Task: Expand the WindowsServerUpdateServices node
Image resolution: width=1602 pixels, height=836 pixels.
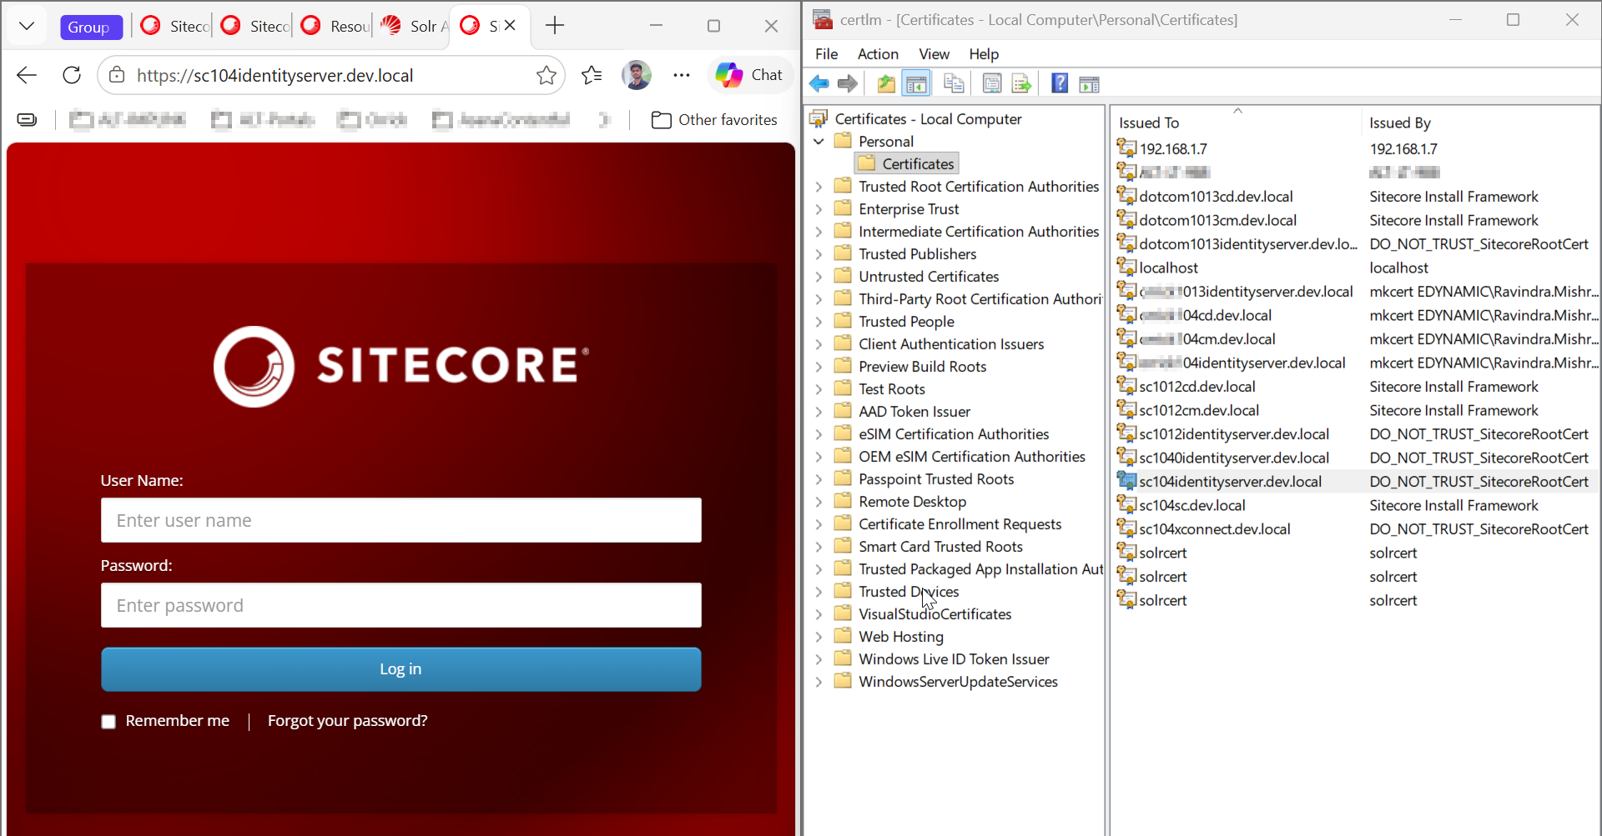Action: point(819,682)
